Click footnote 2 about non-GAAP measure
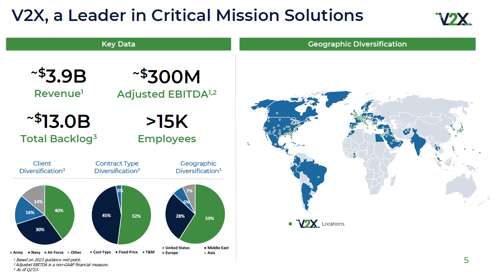The image size is (494, 277). [x=61, y=265]
